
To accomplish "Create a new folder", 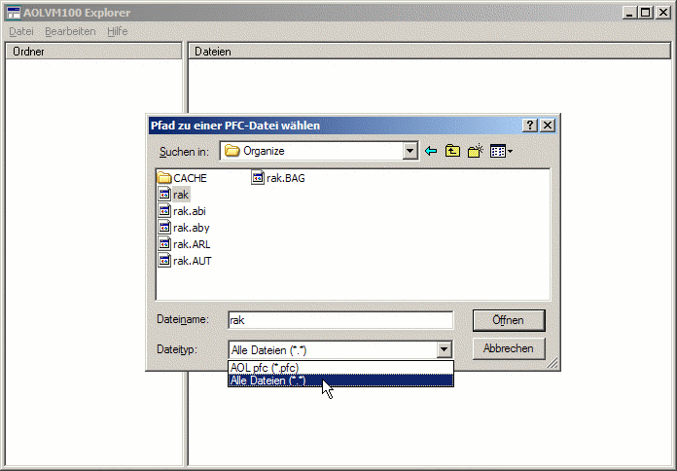I will [x=476, y=151].
